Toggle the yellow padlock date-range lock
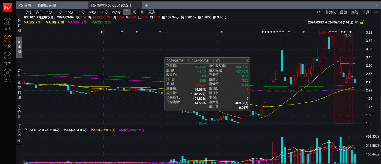381x164 pixels. point(362,22)
